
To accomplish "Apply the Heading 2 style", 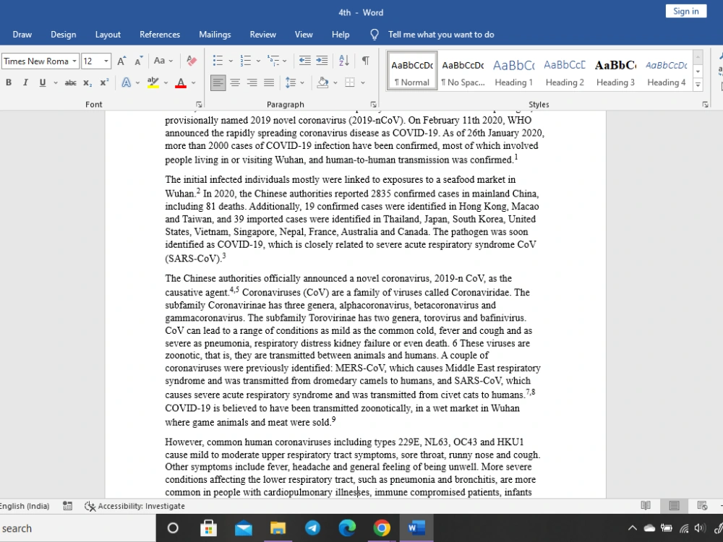I will click(565, 72).
